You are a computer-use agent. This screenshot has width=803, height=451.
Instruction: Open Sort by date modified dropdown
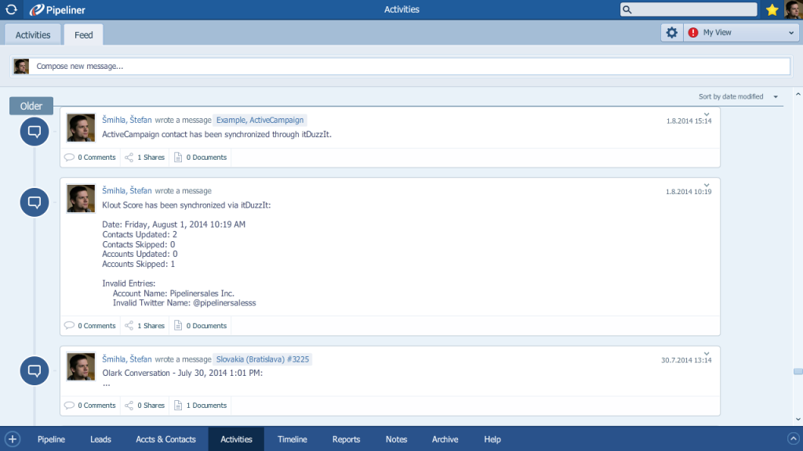point(738,96)
